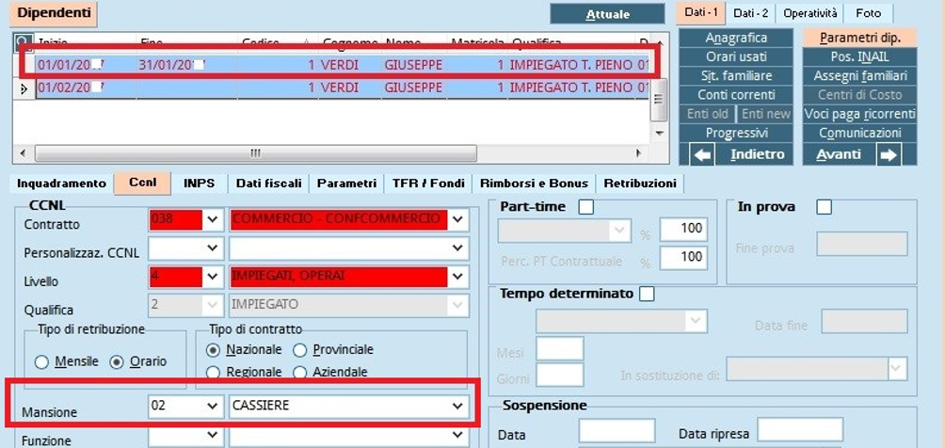945x448 pixels.
Task: Open Assegni familiari section
Action: point(860,76)
